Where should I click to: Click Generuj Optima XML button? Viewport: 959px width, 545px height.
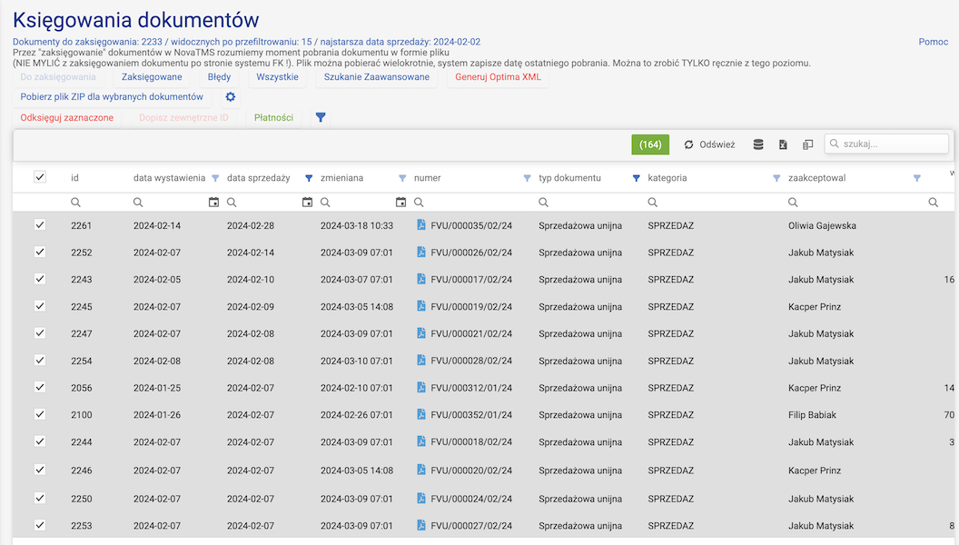(498, 77)
